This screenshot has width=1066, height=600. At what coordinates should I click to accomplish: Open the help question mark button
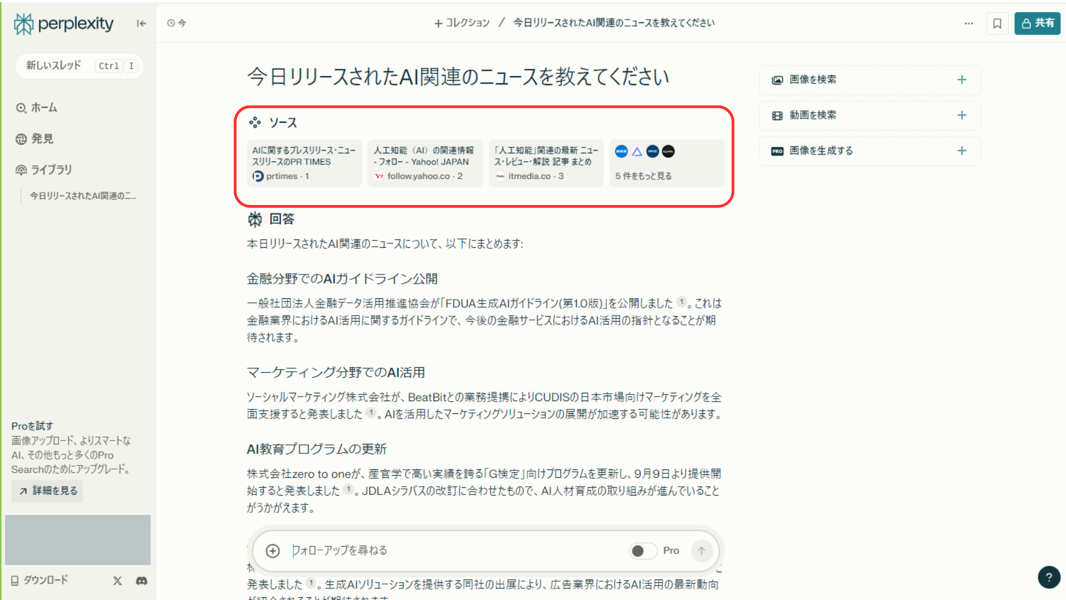[1049, 577]
